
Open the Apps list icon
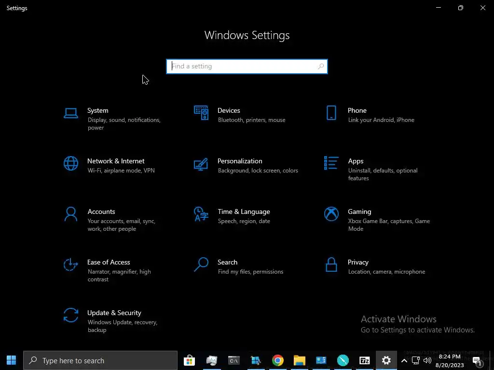pyautogui.click(x=331, y=163)
